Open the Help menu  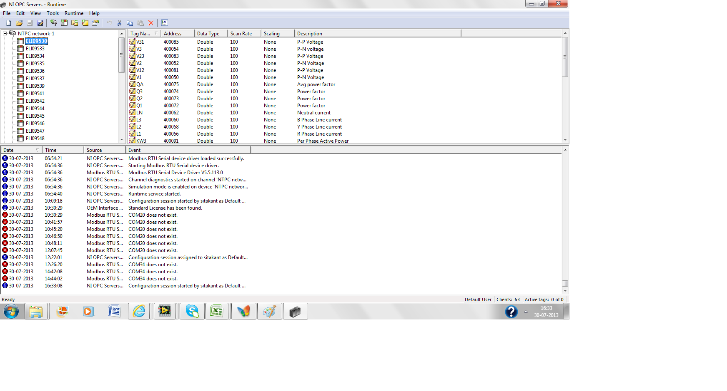[94, 13]
